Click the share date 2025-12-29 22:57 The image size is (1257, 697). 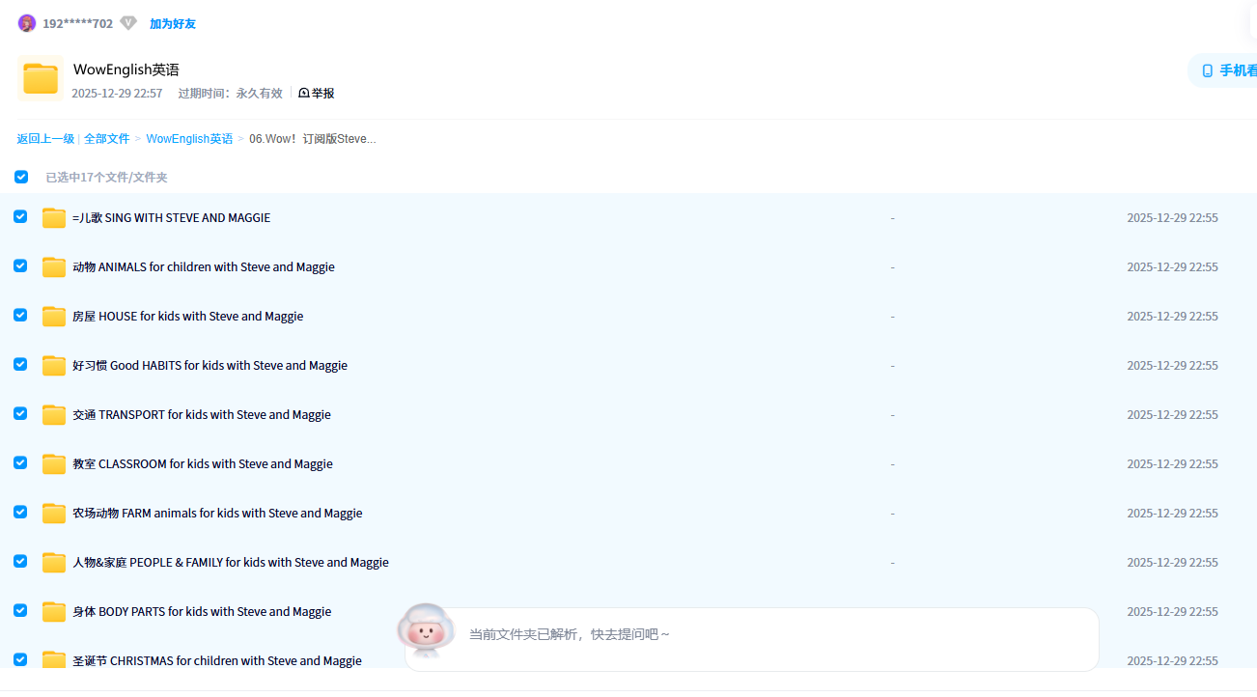[x=117, y=94]
